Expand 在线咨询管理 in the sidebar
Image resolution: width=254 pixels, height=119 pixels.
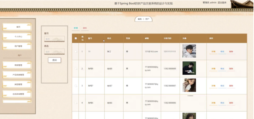click(17, 94)
